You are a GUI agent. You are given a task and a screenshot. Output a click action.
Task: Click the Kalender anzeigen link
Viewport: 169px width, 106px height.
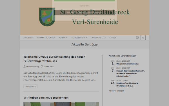click(x=117, y=91)
